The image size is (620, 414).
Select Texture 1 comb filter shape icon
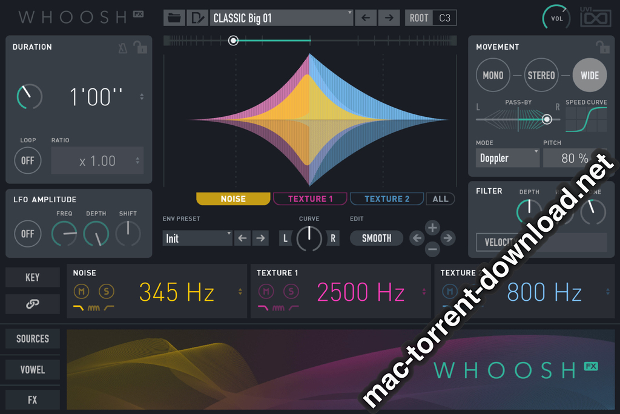pyautogui.click(x=279, y=307)
